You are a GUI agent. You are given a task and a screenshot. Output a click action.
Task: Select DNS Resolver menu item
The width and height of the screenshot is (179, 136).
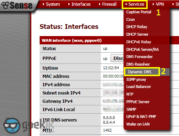tap(138, 64)
